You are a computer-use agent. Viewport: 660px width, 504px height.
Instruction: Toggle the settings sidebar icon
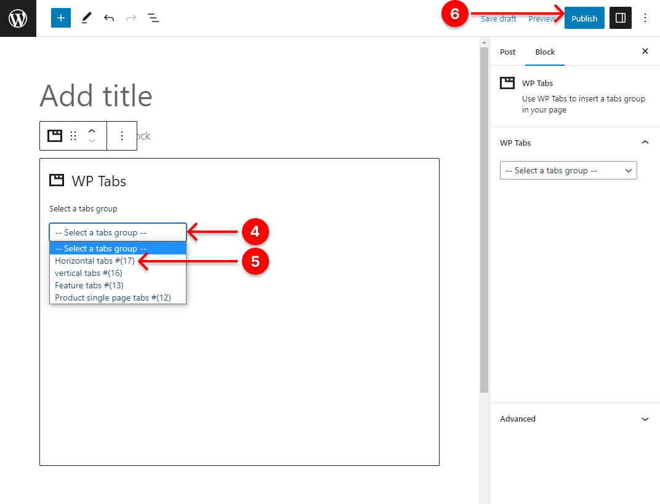621,18
